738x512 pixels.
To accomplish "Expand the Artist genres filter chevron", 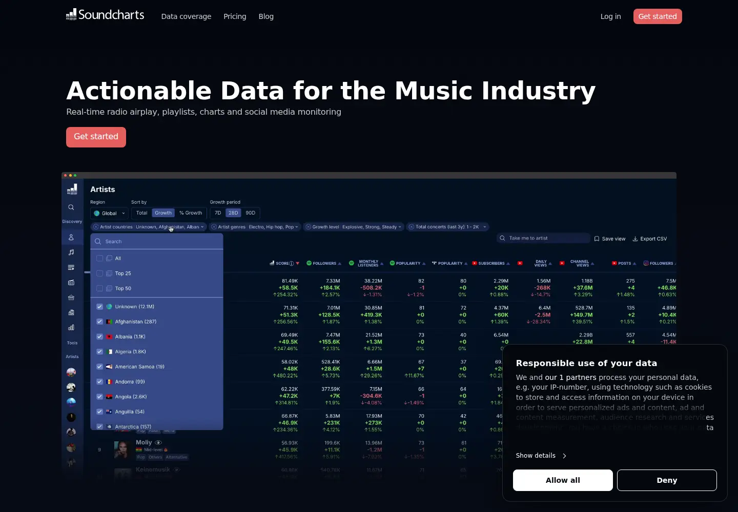I will point(297,227).
